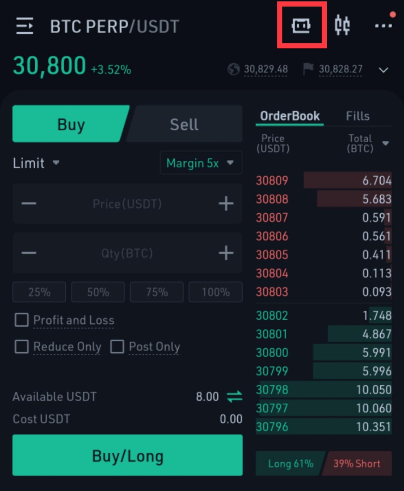Click the Price (USDT) input field
This screenshot has width=404, height=491.
[x=128, y=204]
